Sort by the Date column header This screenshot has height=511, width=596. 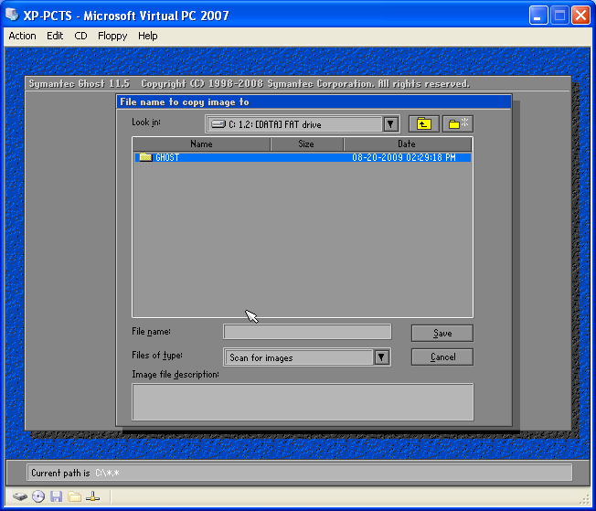(407, 144)
